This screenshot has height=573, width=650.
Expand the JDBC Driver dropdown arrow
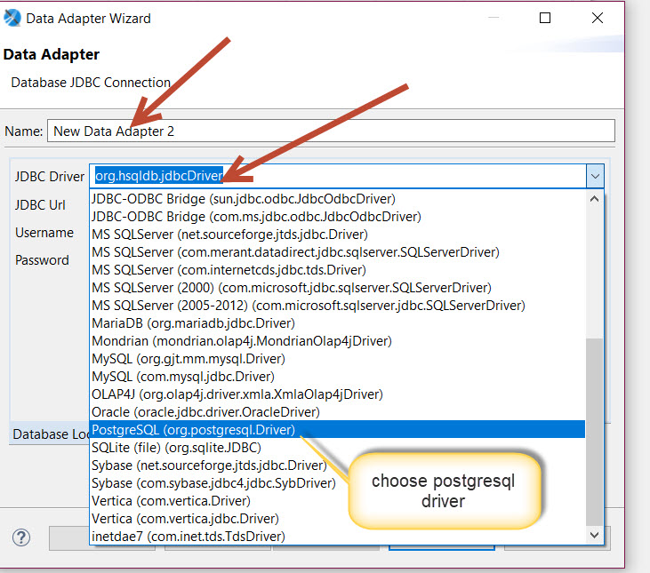tap(595, 176)
